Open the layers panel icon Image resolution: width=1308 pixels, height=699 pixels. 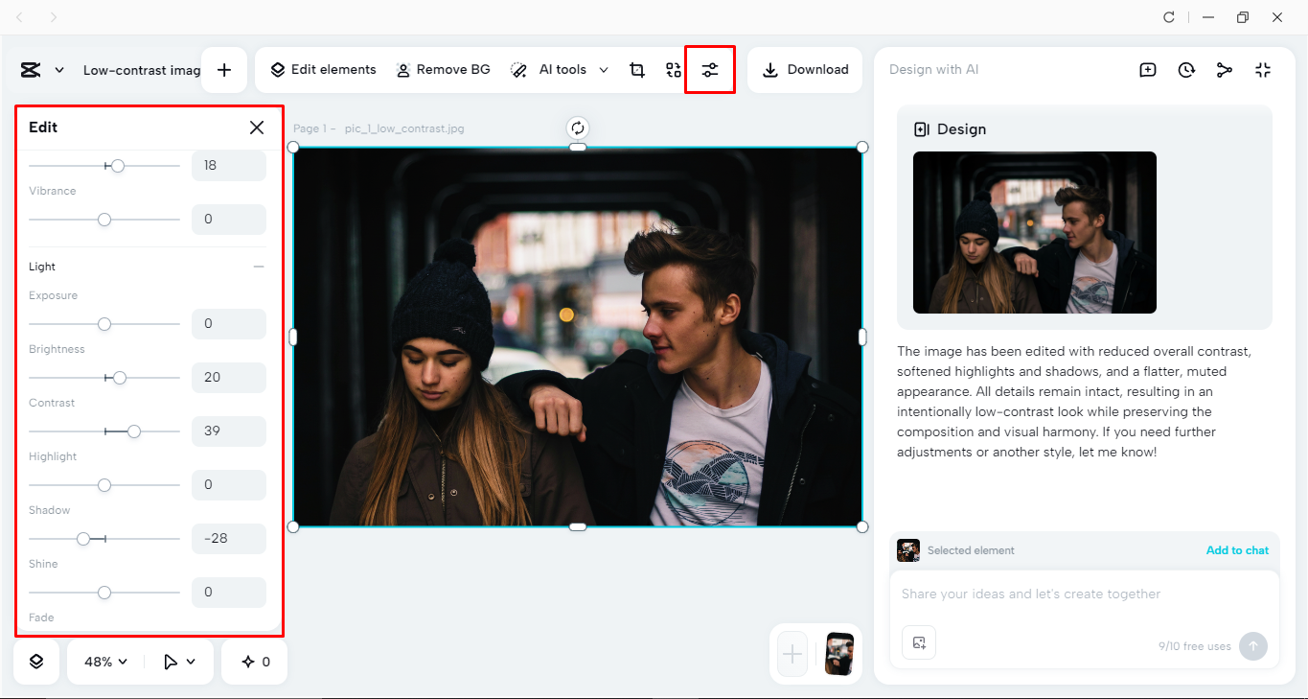36,662
